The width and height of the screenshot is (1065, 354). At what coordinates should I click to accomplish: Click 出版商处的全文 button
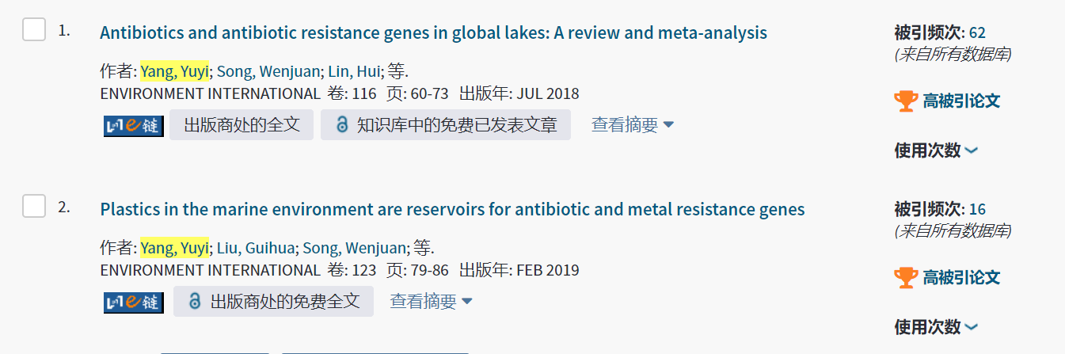pyautogui.click(x=242, y=125)
